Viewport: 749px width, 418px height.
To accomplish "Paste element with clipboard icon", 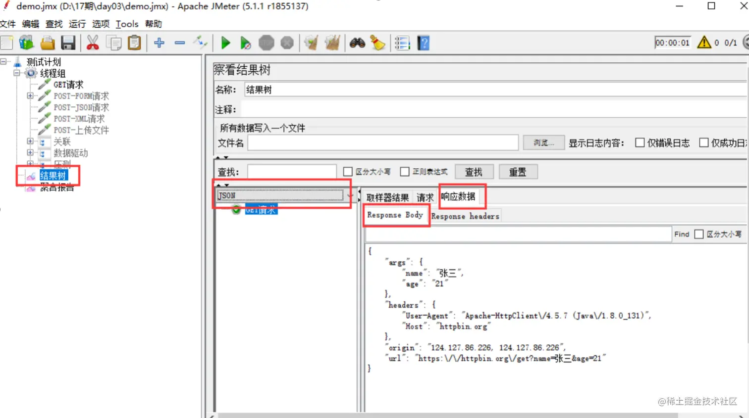I will (134, 43).
